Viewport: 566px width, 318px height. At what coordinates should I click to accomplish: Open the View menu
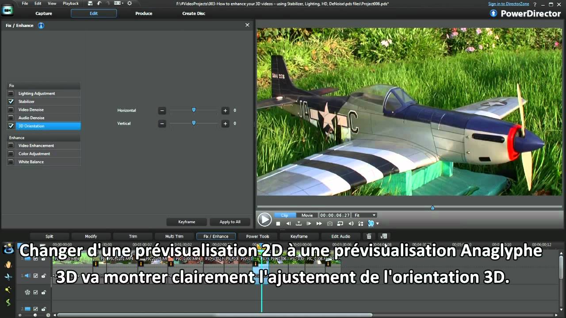point(52,3)
